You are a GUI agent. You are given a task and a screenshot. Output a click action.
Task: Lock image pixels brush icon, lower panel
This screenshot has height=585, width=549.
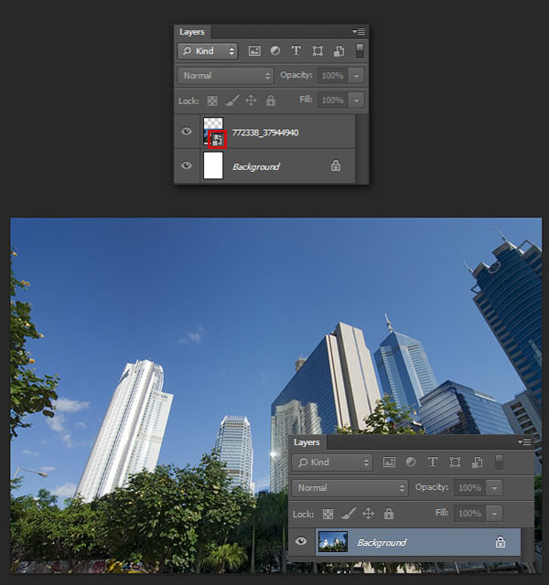point(348,514)
